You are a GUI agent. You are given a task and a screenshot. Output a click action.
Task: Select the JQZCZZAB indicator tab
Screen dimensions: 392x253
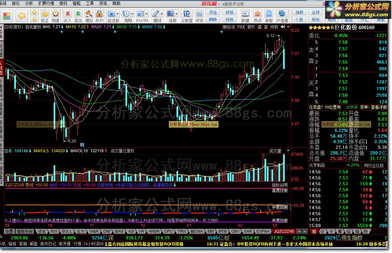point(284,231)
